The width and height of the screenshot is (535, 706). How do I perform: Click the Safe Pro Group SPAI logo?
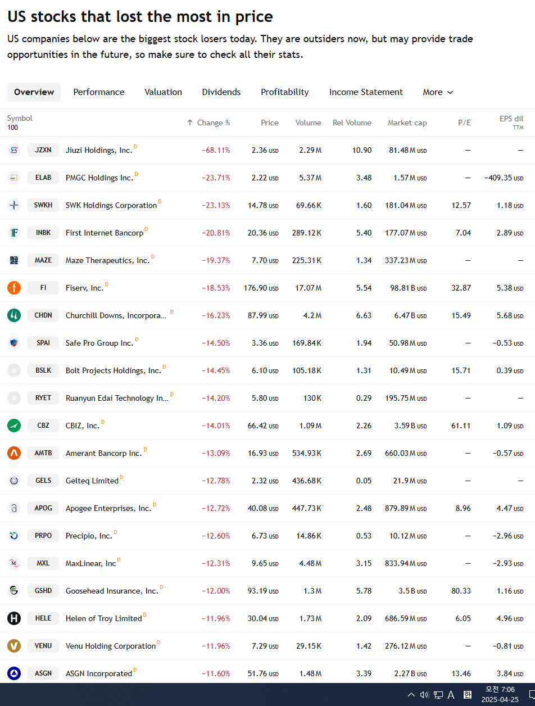[x=14, y=343]
